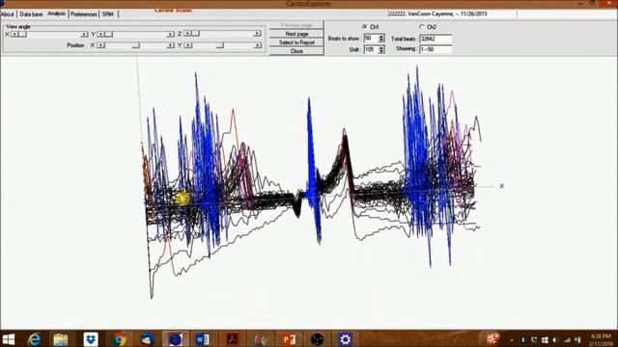The image size is (618, 347).
Task: Increase the Beats to show spinner
Action: (x=381, y=37)
